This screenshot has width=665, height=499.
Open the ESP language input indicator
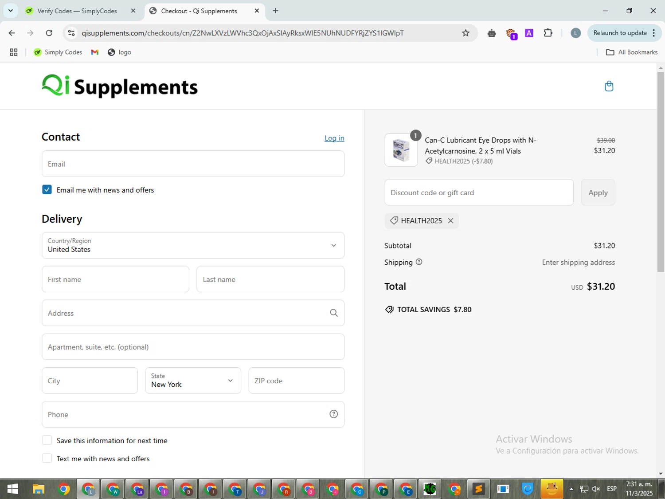pos(612,489)
